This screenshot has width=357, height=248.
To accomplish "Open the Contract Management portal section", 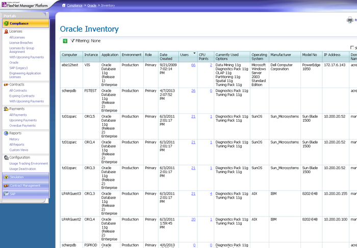I will click(24, 185).
